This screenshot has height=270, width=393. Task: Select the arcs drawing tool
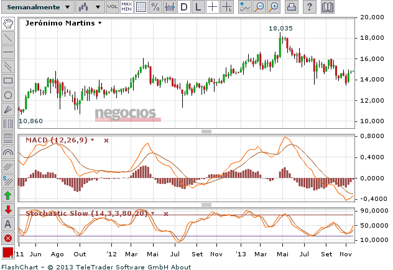pyautogui.click(x=8, y=152)
